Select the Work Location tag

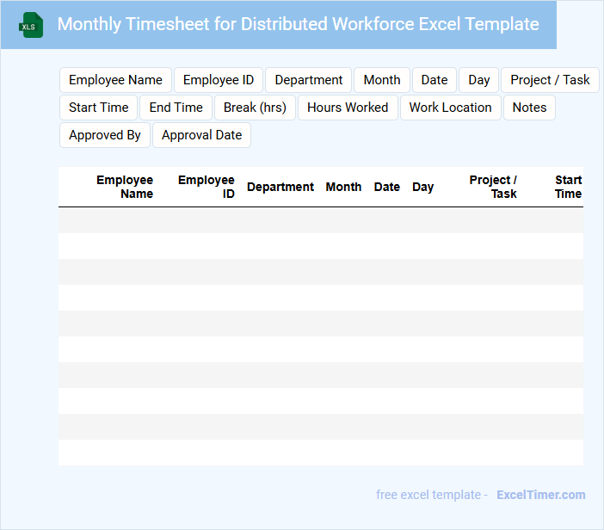pyautogui.click(x=450, y=108)
